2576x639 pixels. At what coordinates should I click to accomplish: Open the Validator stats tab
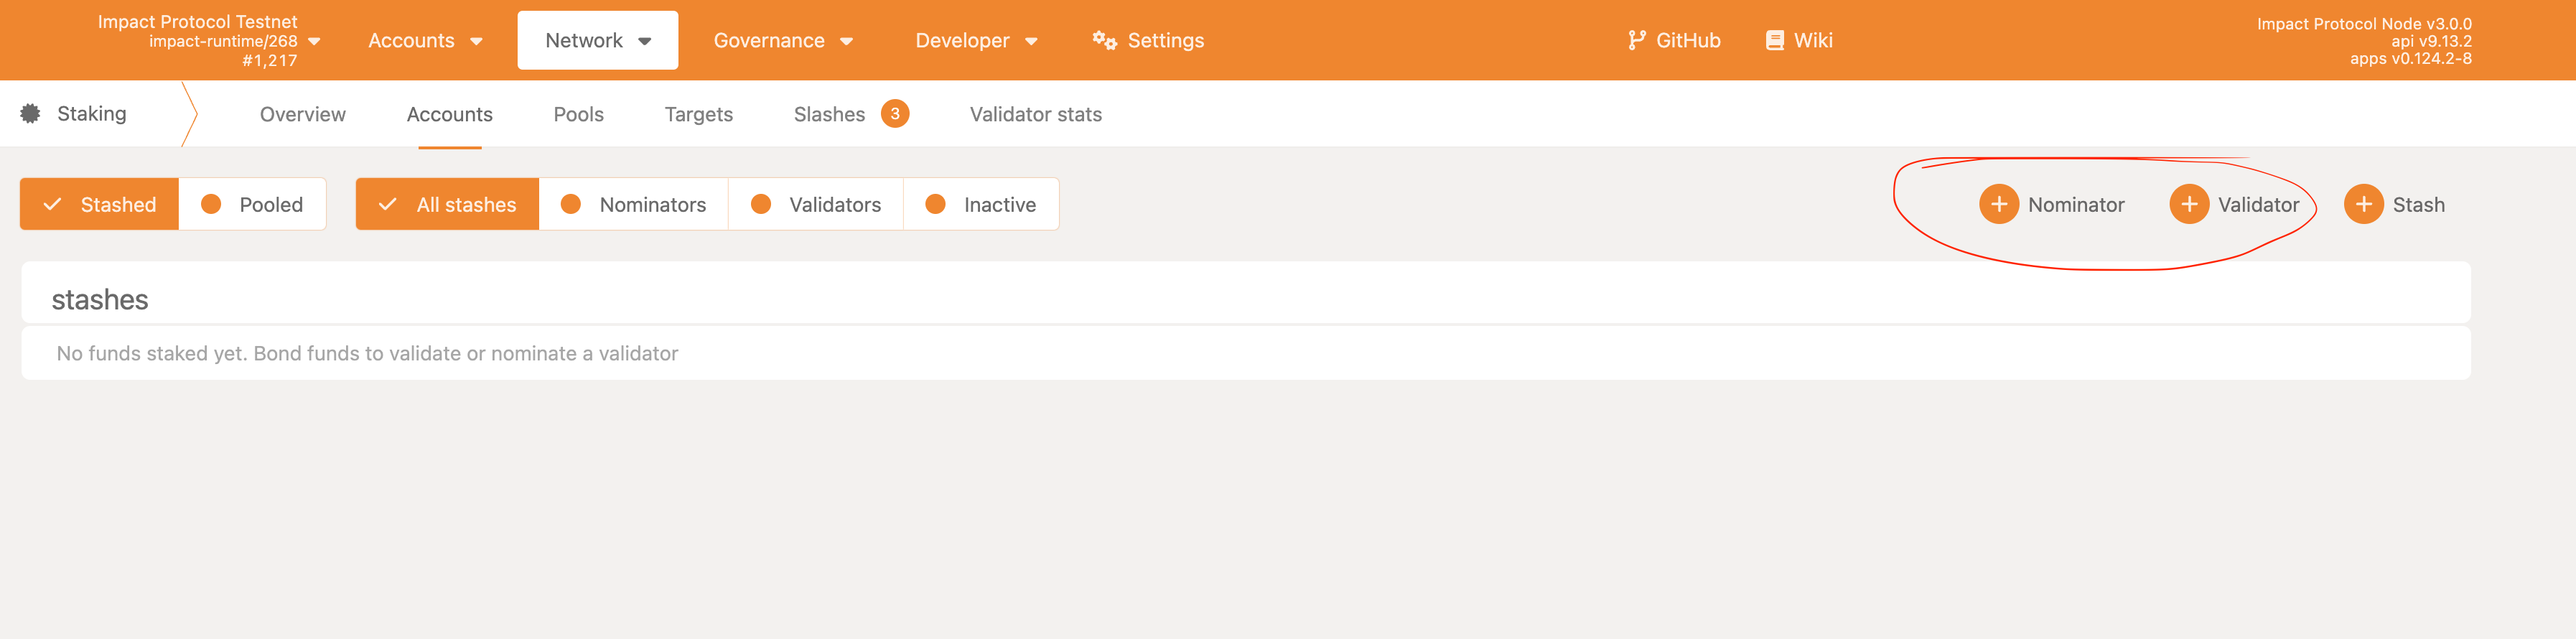click(x=1035, y=114)
